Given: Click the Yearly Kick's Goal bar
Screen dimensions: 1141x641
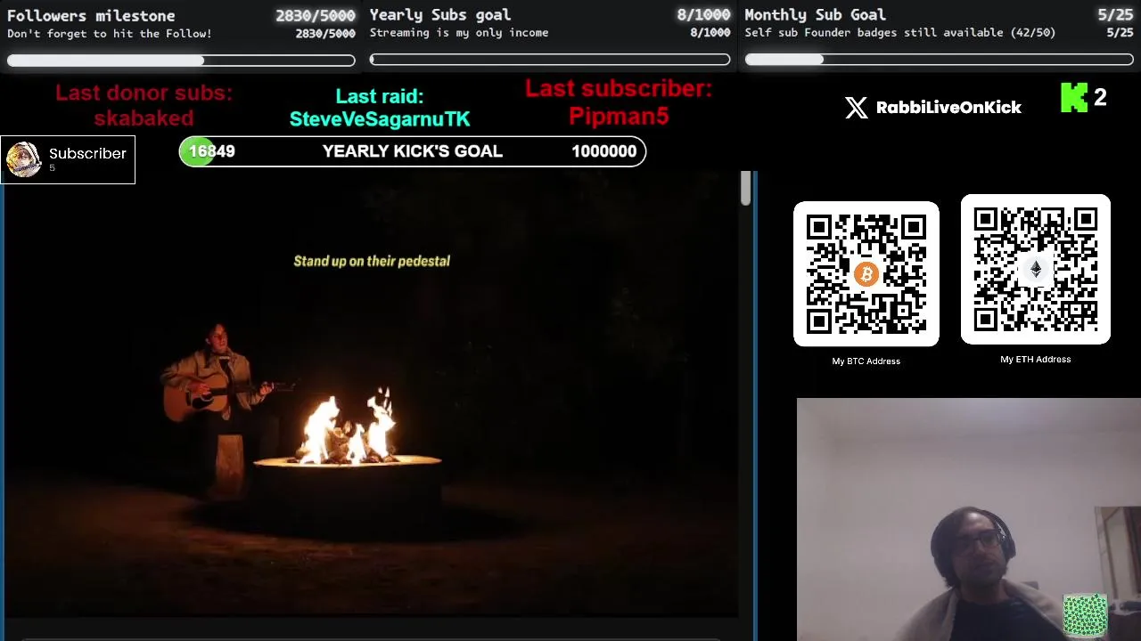Looking at the screenshot, I should point(413,151).
